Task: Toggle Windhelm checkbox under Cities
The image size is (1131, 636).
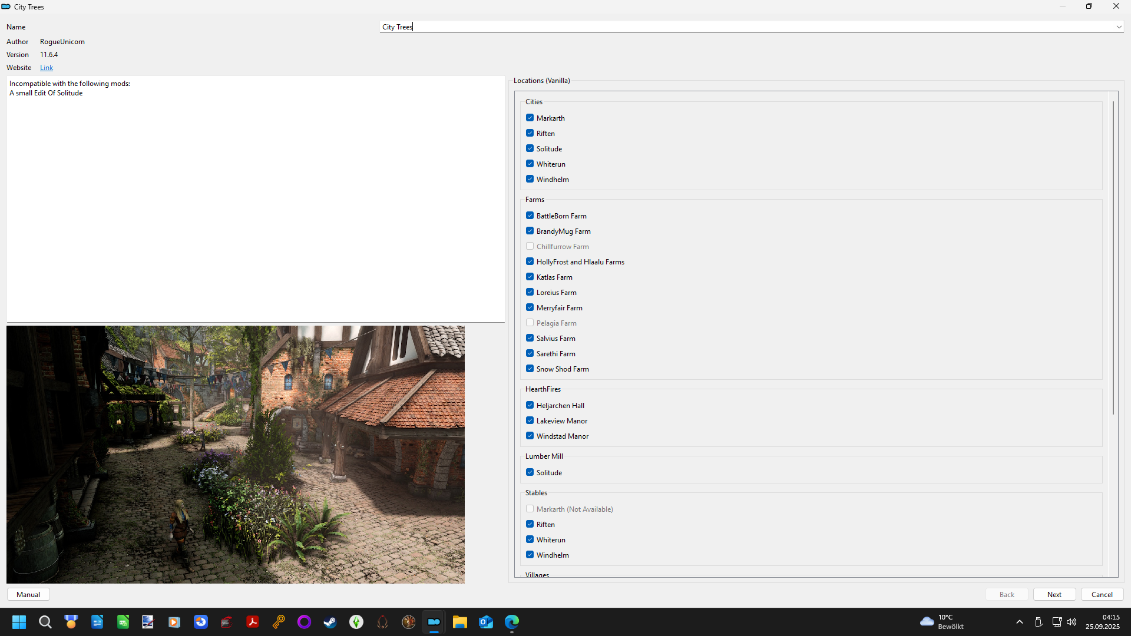Action: (x=530, y=179)
